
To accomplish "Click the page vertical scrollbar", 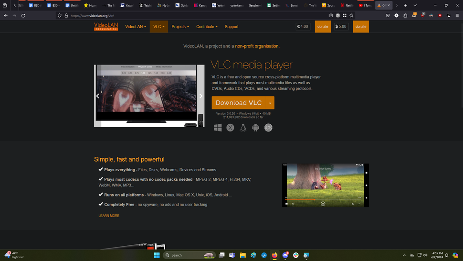I will tap(461, 65).
